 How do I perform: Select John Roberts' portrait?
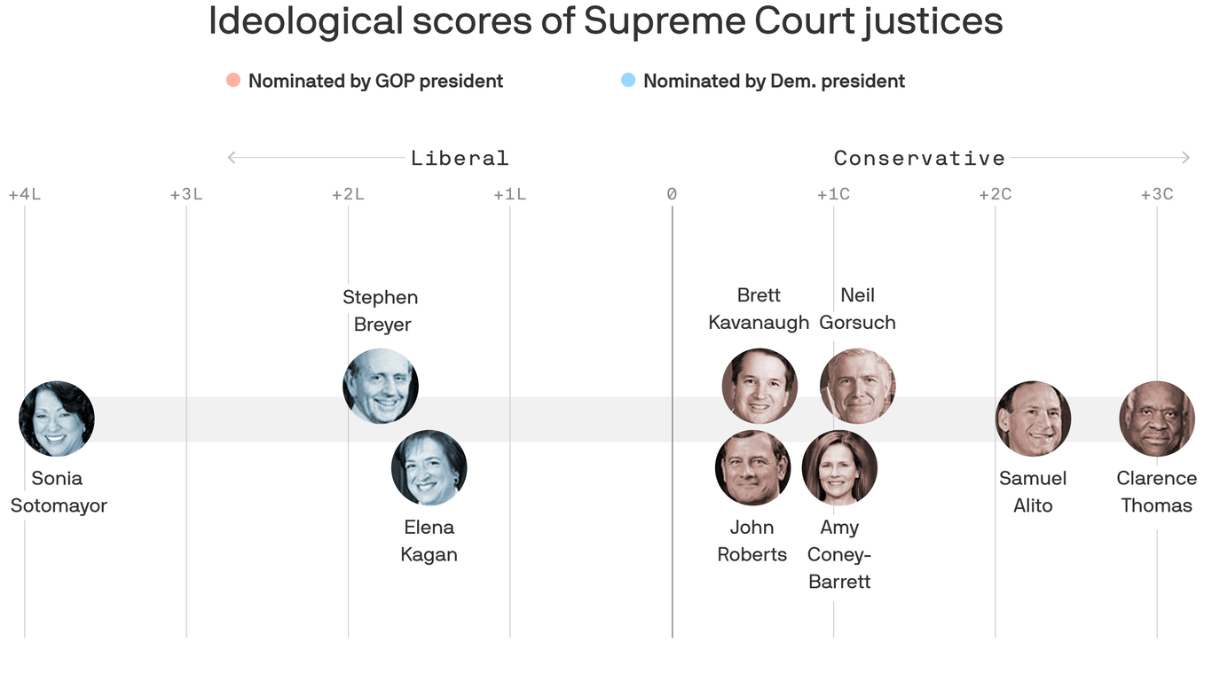coord(752,468)
